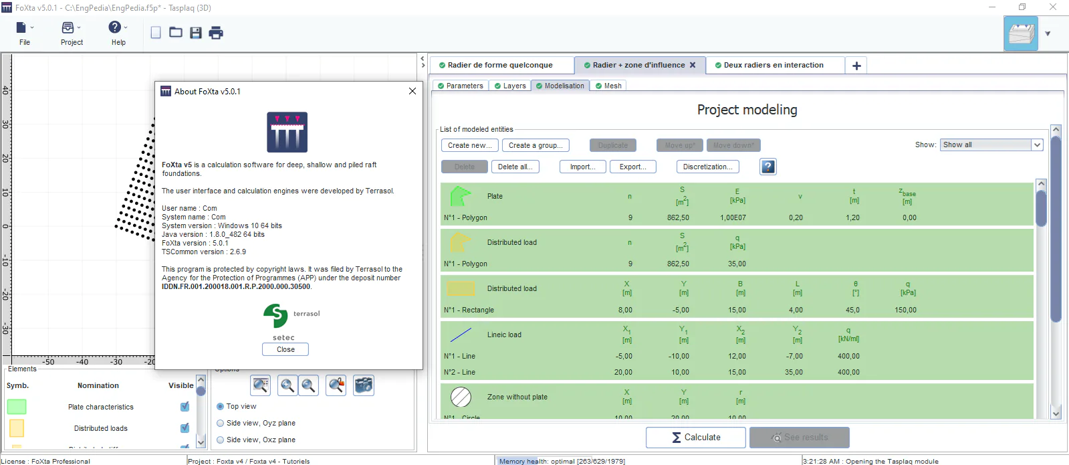Image resolution: width=1069 pixels, height=465 pixels.
Task: Click the Zoom in magnifier icon
Action: 287,385
